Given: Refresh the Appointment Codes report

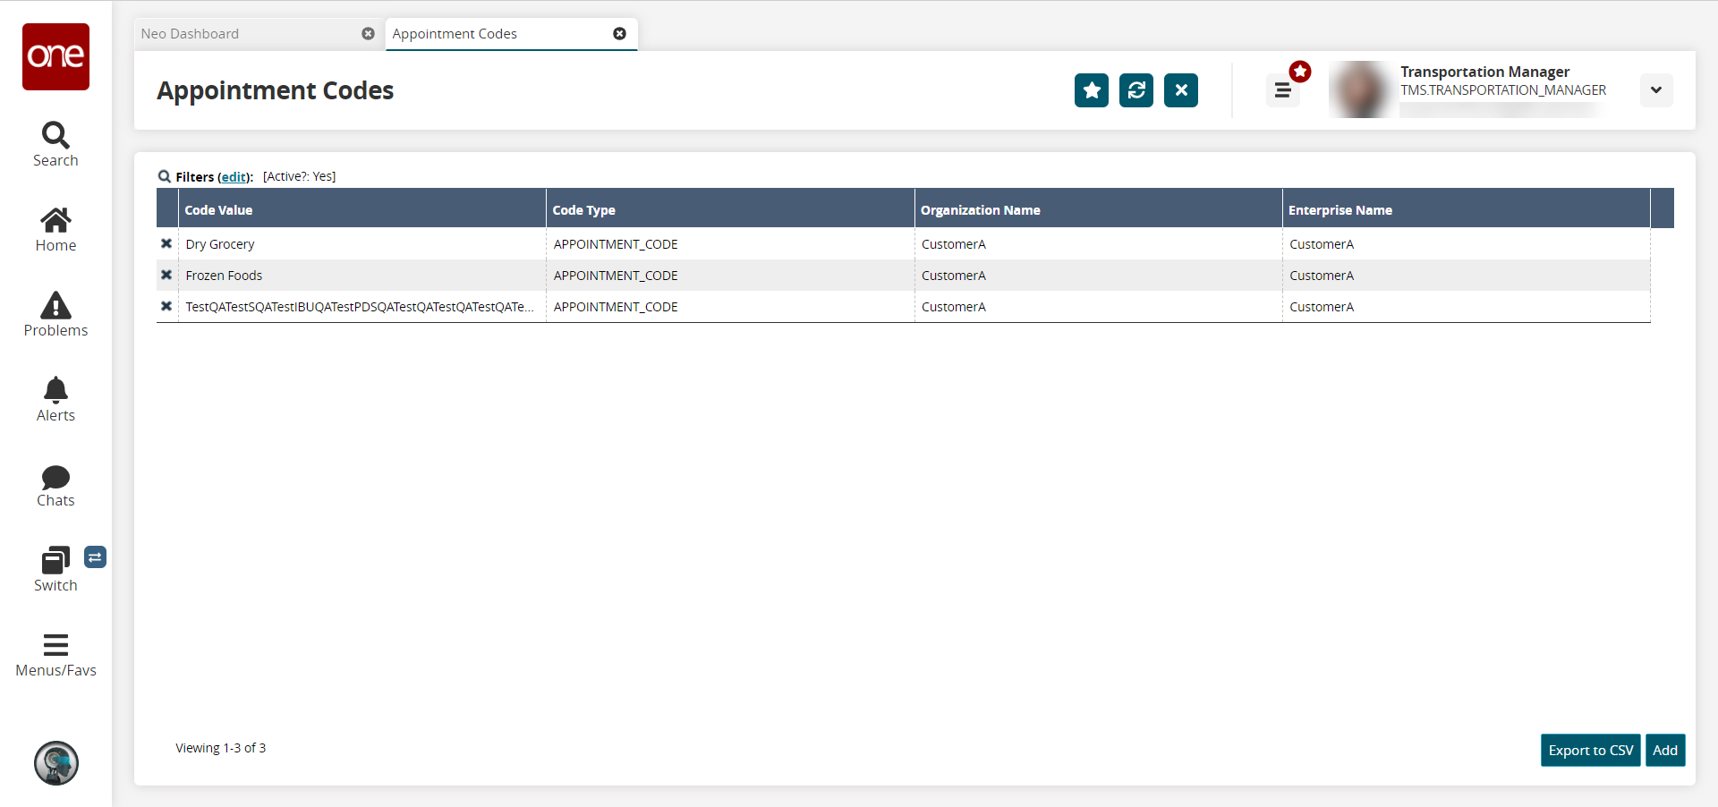Looking at the screenshot, I should (1135, 90).
